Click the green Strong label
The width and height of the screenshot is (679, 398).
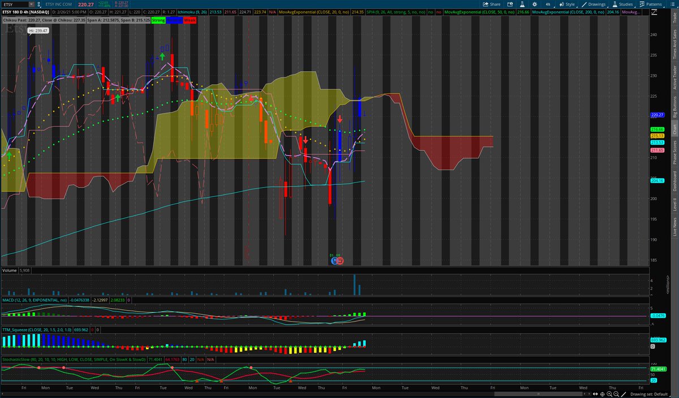158,20
